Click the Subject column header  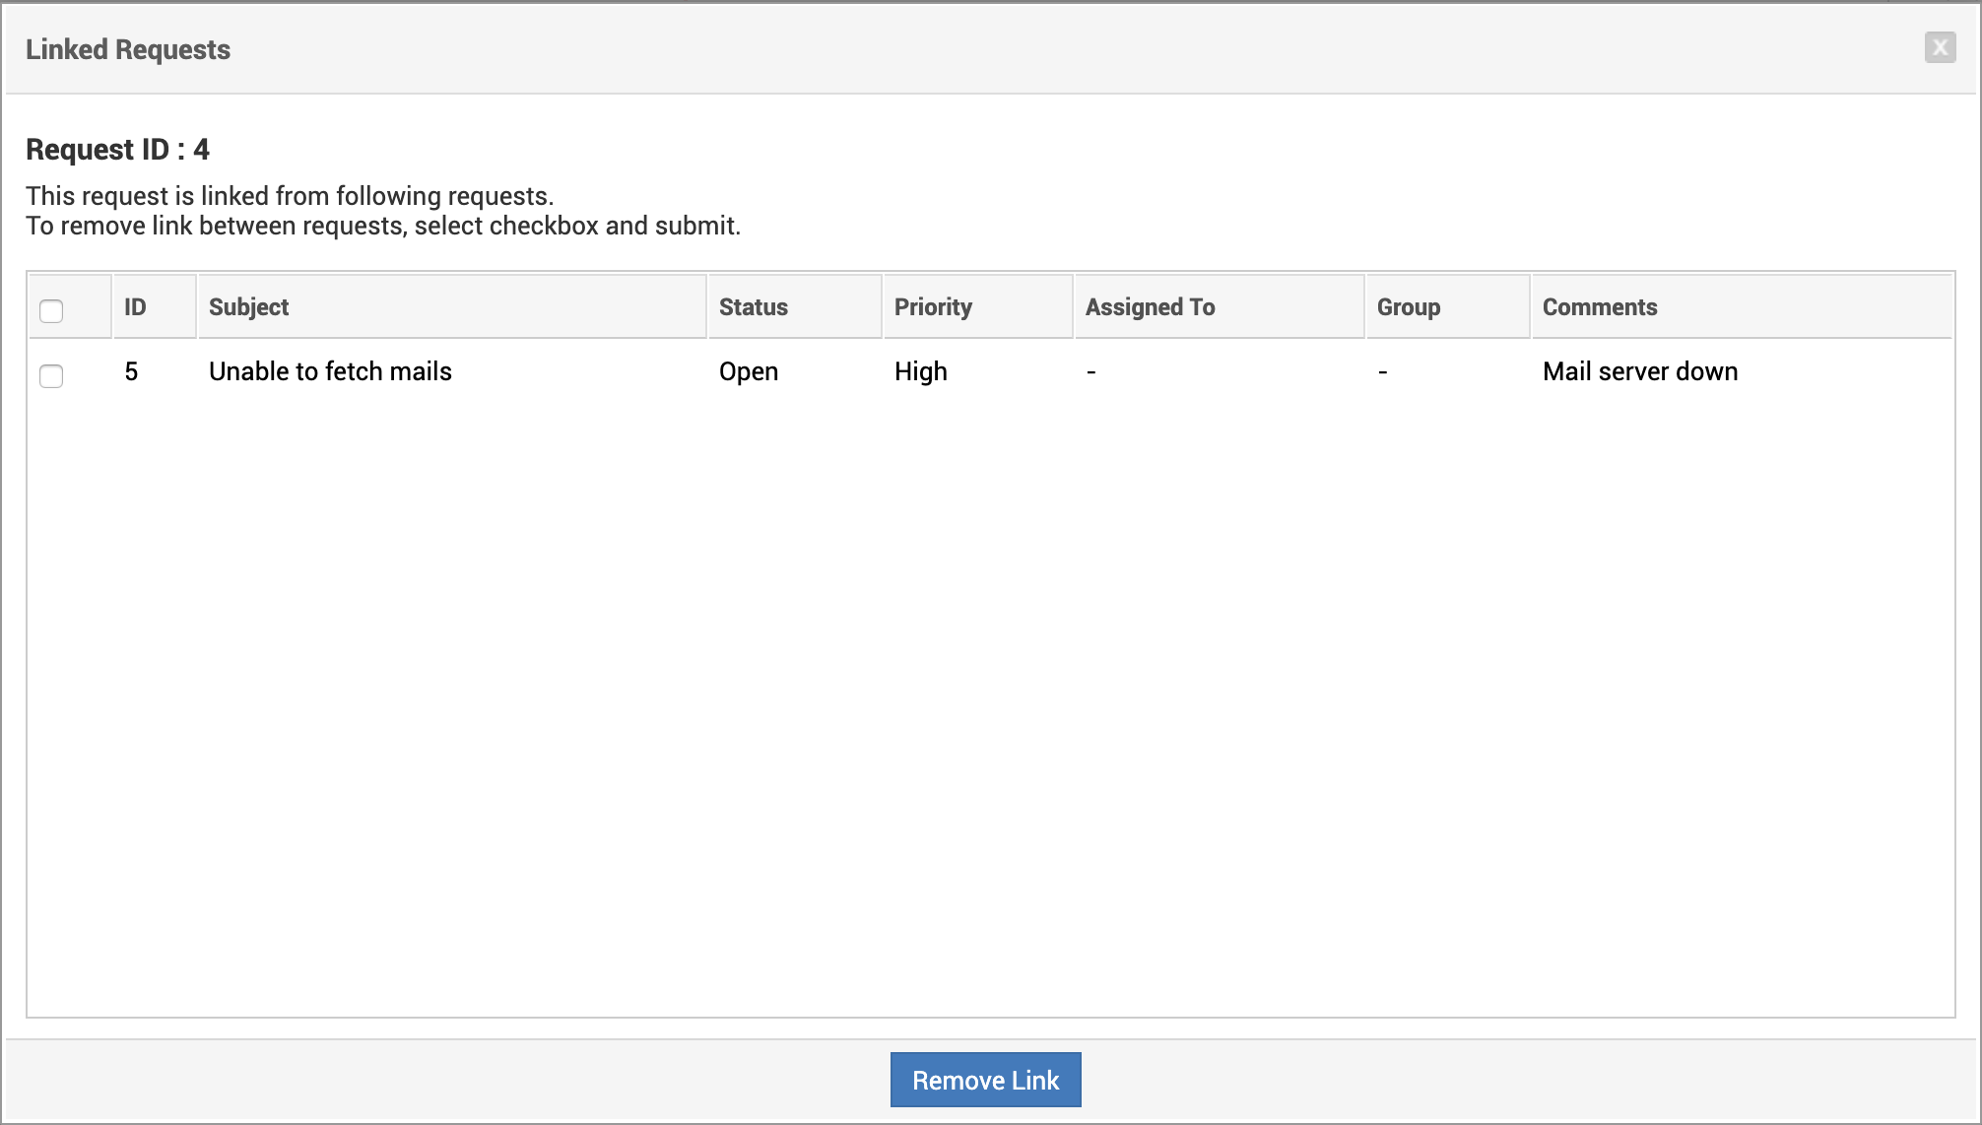(249, 307)
